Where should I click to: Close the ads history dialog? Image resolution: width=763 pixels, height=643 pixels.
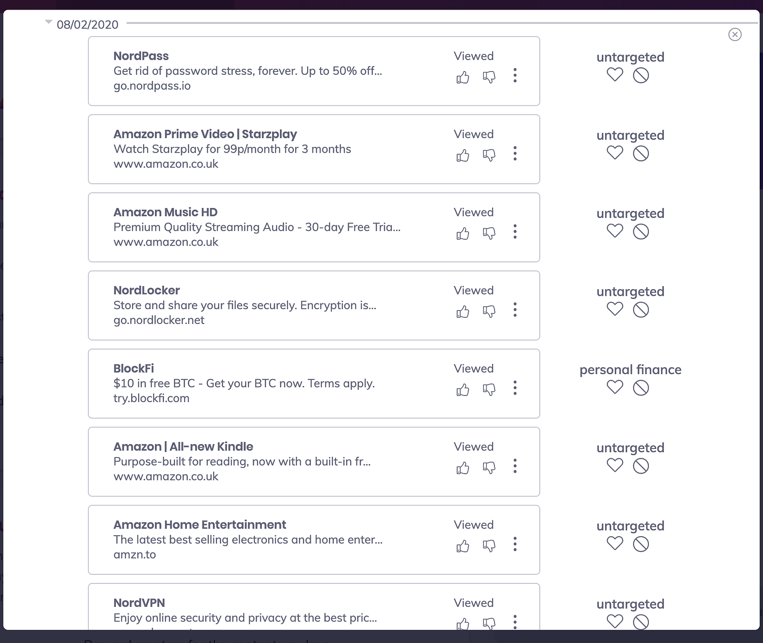point(735,34)
